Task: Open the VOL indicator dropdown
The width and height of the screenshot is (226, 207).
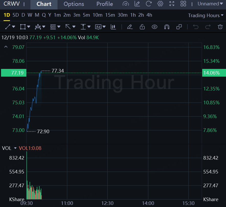Action: [15, 148]
